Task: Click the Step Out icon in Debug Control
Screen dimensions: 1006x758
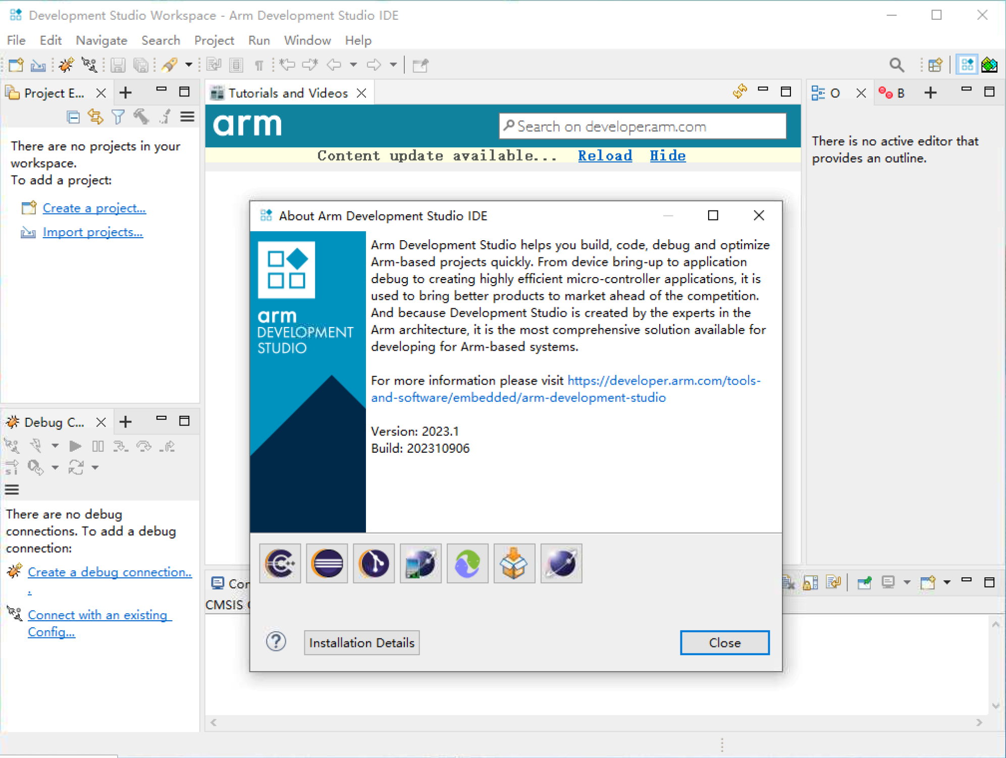Action: click(167, 446)
